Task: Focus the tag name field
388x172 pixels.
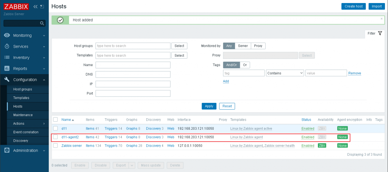Action: [x=244, y=73]
